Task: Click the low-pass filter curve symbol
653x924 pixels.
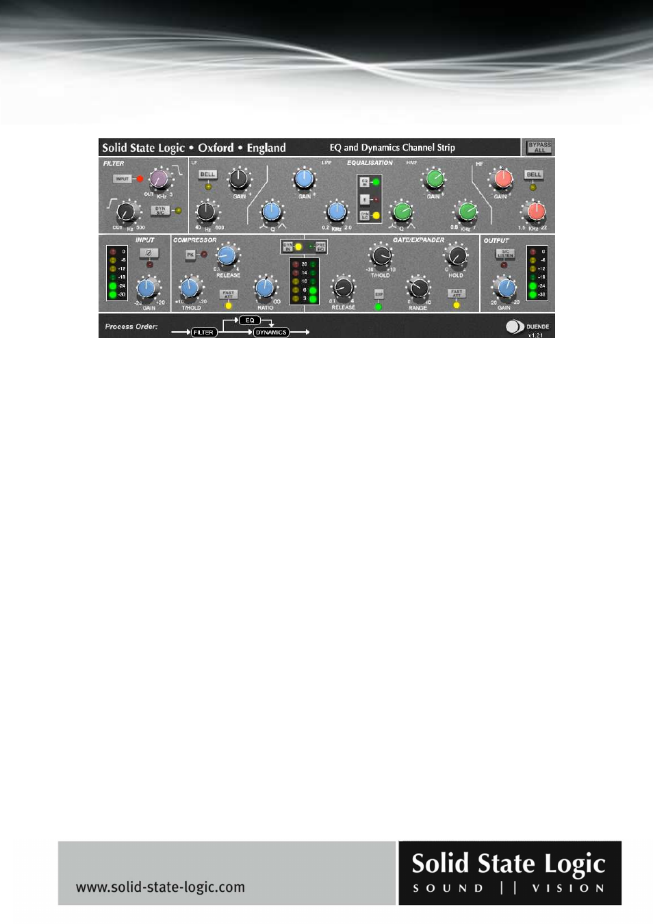Action: click(178, 170)
